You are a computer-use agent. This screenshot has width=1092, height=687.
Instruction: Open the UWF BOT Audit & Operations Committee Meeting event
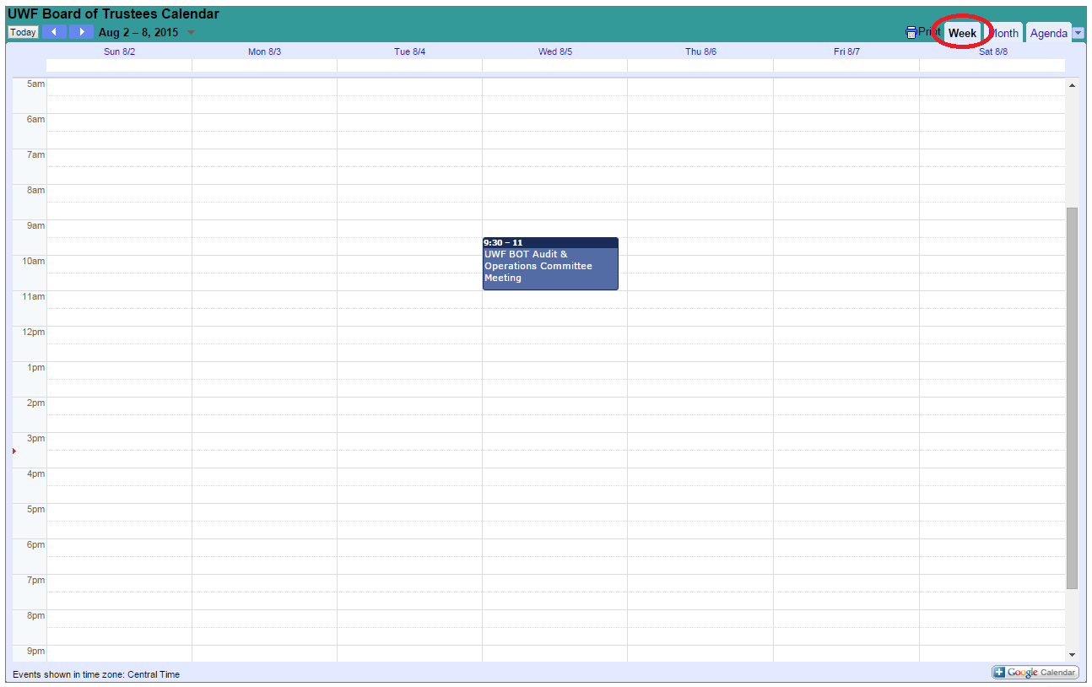550,264
